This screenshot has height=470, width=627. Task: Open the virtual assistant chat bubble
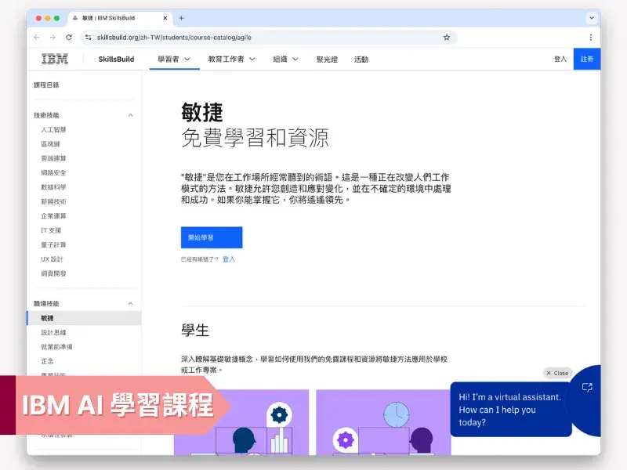pos(511,409)
